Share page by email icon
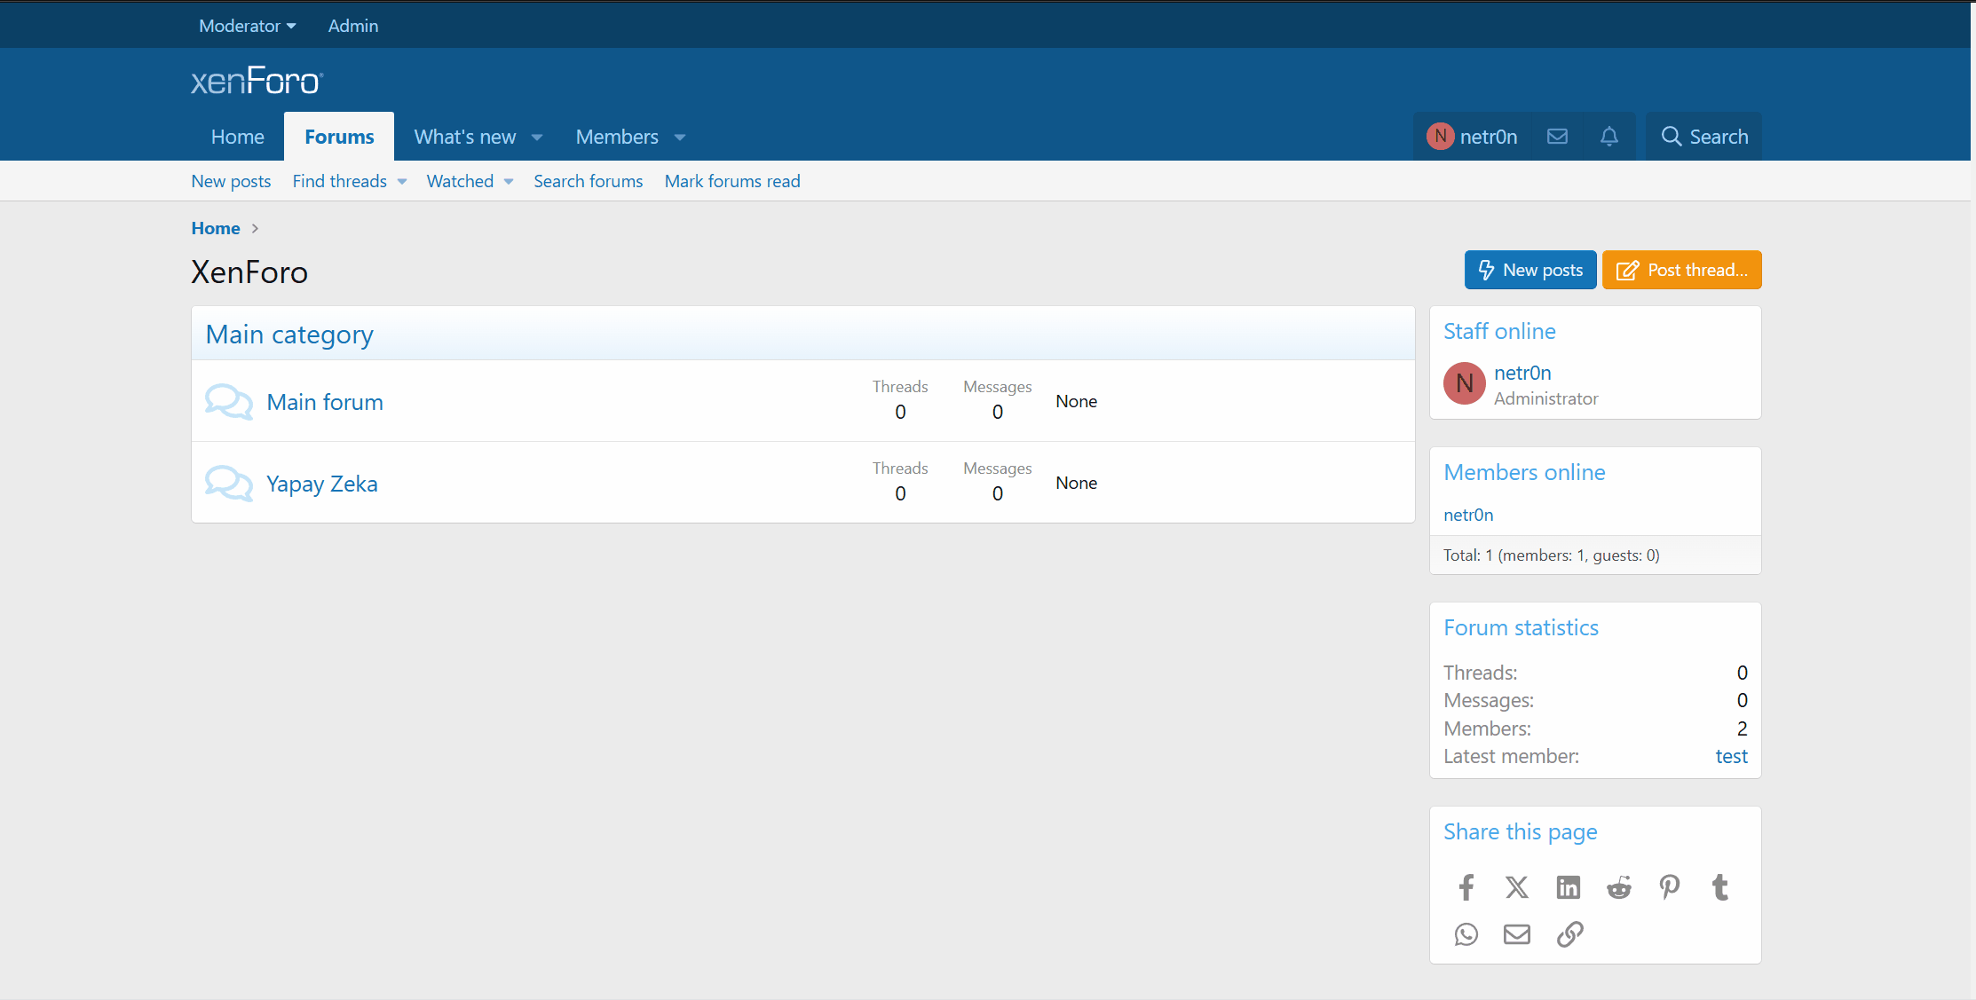The image size is (1976, 1000). click(1517, 934)
